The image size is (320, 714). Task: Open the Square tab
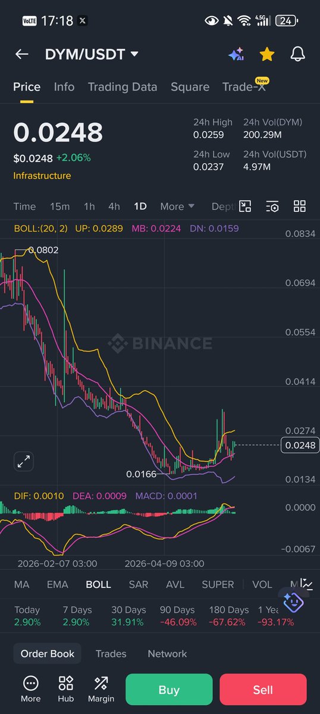pos(190,87)
